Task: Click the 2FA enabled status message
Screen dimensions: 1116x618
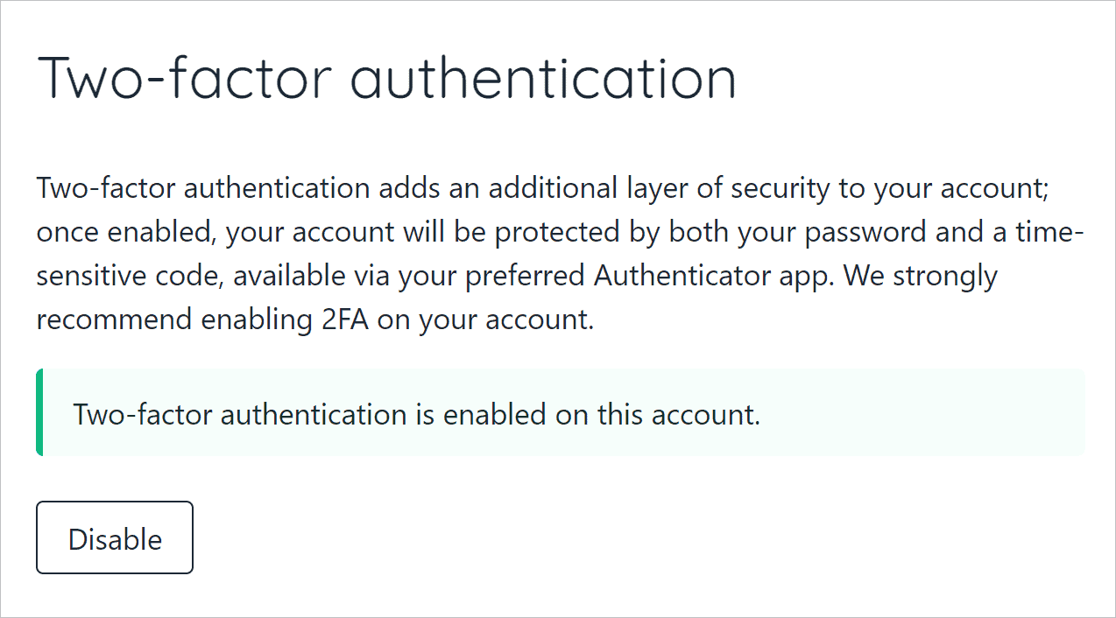Action: pos(417,414)
